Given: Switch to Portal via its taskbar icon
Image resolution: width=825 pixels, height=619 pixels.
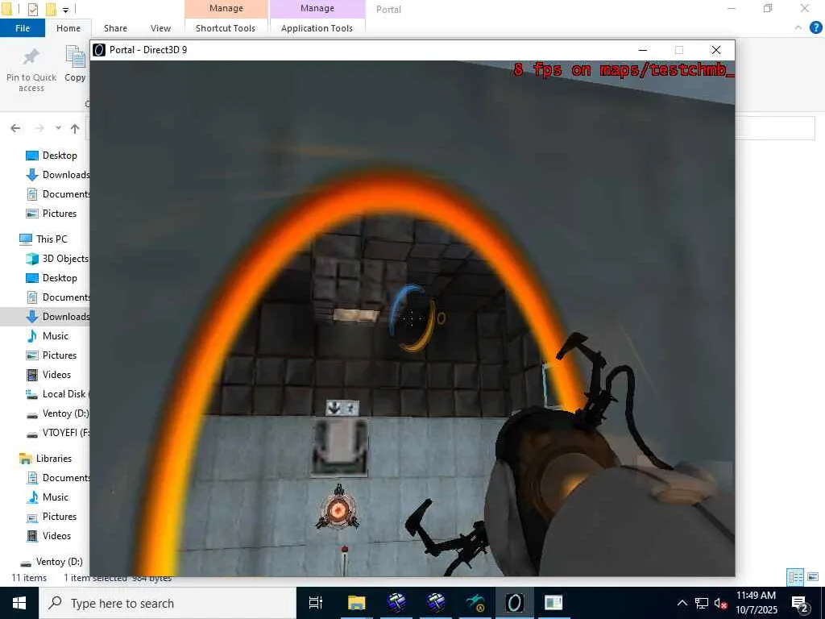Looking at the screenshot, I should tap(515, 603).
